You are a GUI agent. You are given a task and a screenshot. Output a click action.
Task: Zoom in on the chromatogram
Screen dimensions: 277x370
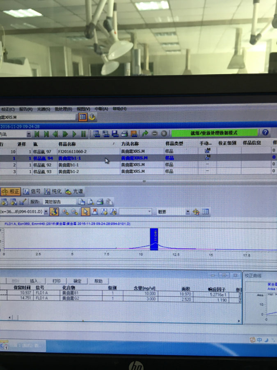click(65, 212)
